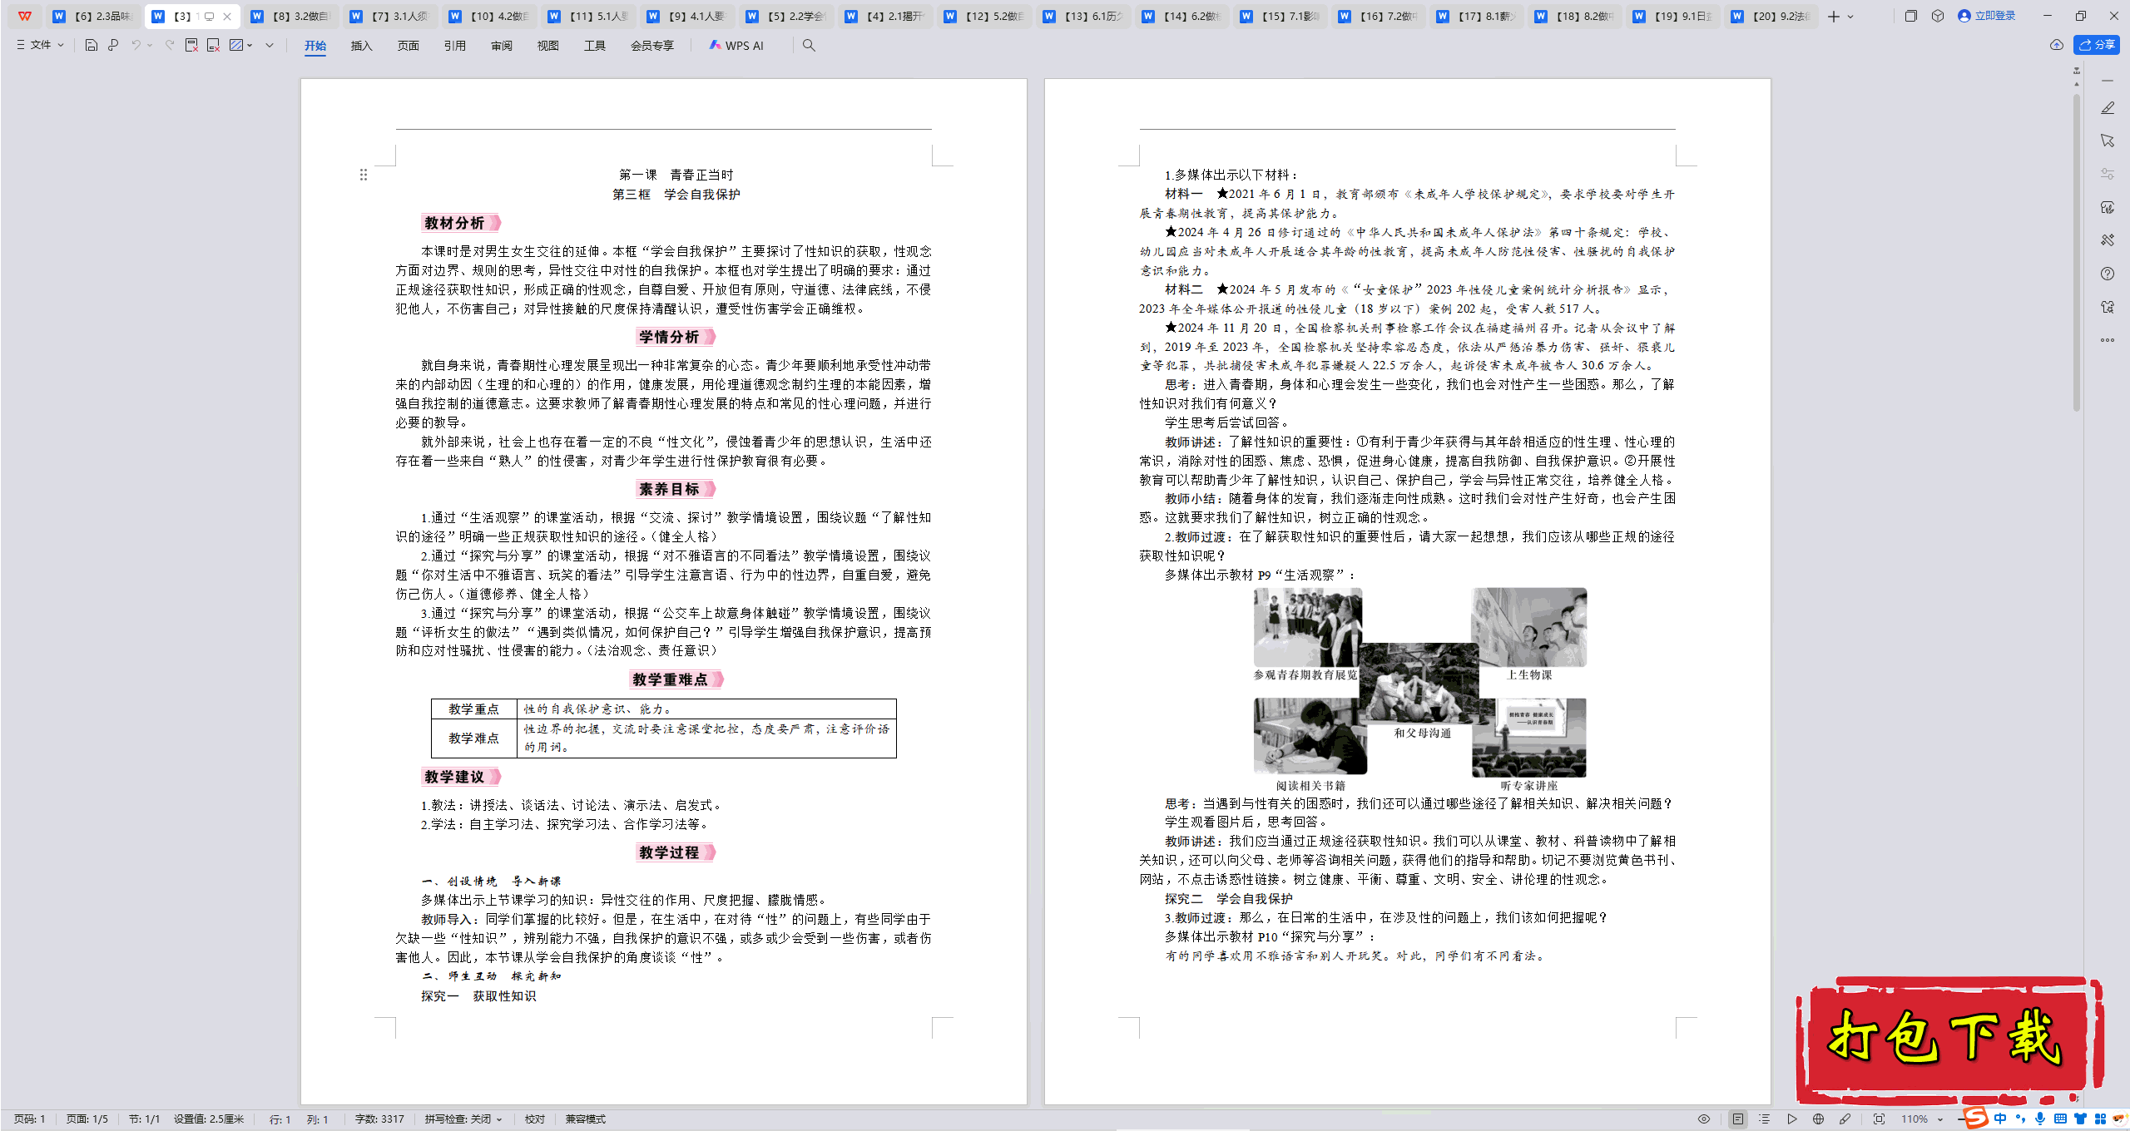2130x1131 pixels.
Task: Collapse the right sidebar with top dash
Action: [x=2107, y=81]
